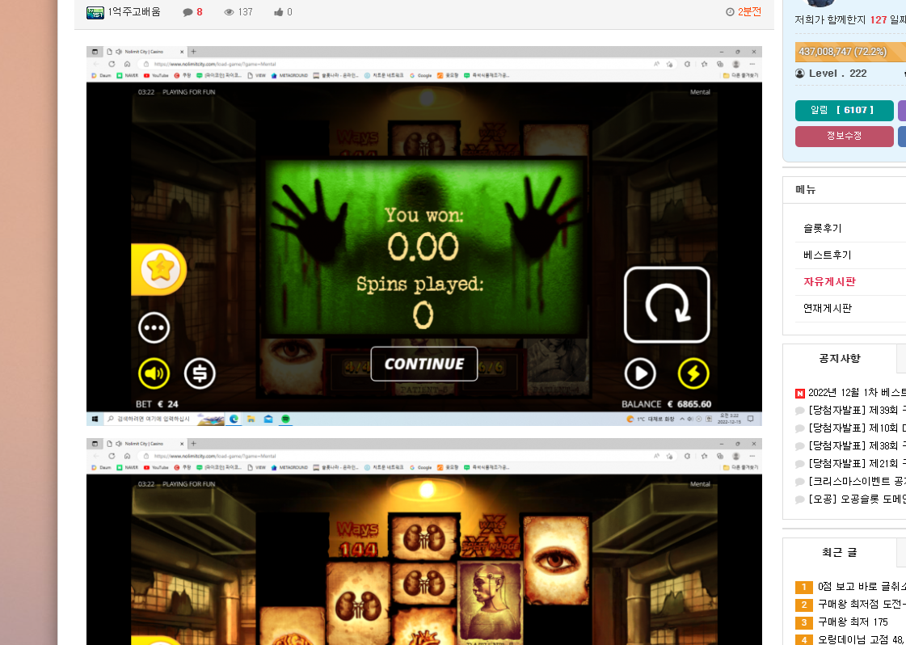Click the large spin button
The height and width of the screenshot is (645, 906).
[x=667, y=305]
